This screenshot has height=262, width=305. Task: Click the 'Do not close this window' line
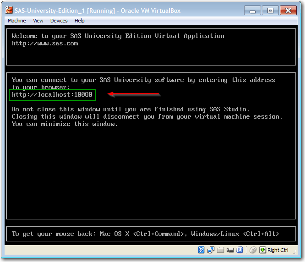(x=131, y=109)
